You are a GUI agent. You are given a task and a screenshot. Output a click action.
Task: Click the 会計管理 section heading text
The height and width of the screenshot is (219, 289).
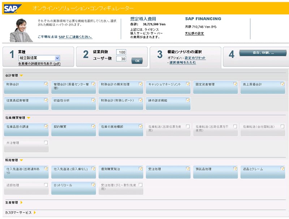[12, 75]
